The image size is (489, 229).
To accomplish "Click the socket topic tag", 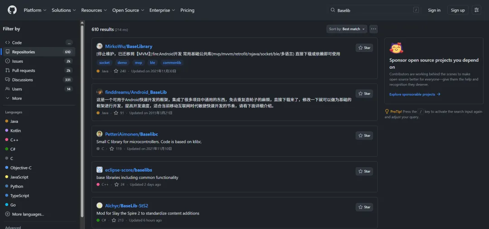I will (105, 62).
